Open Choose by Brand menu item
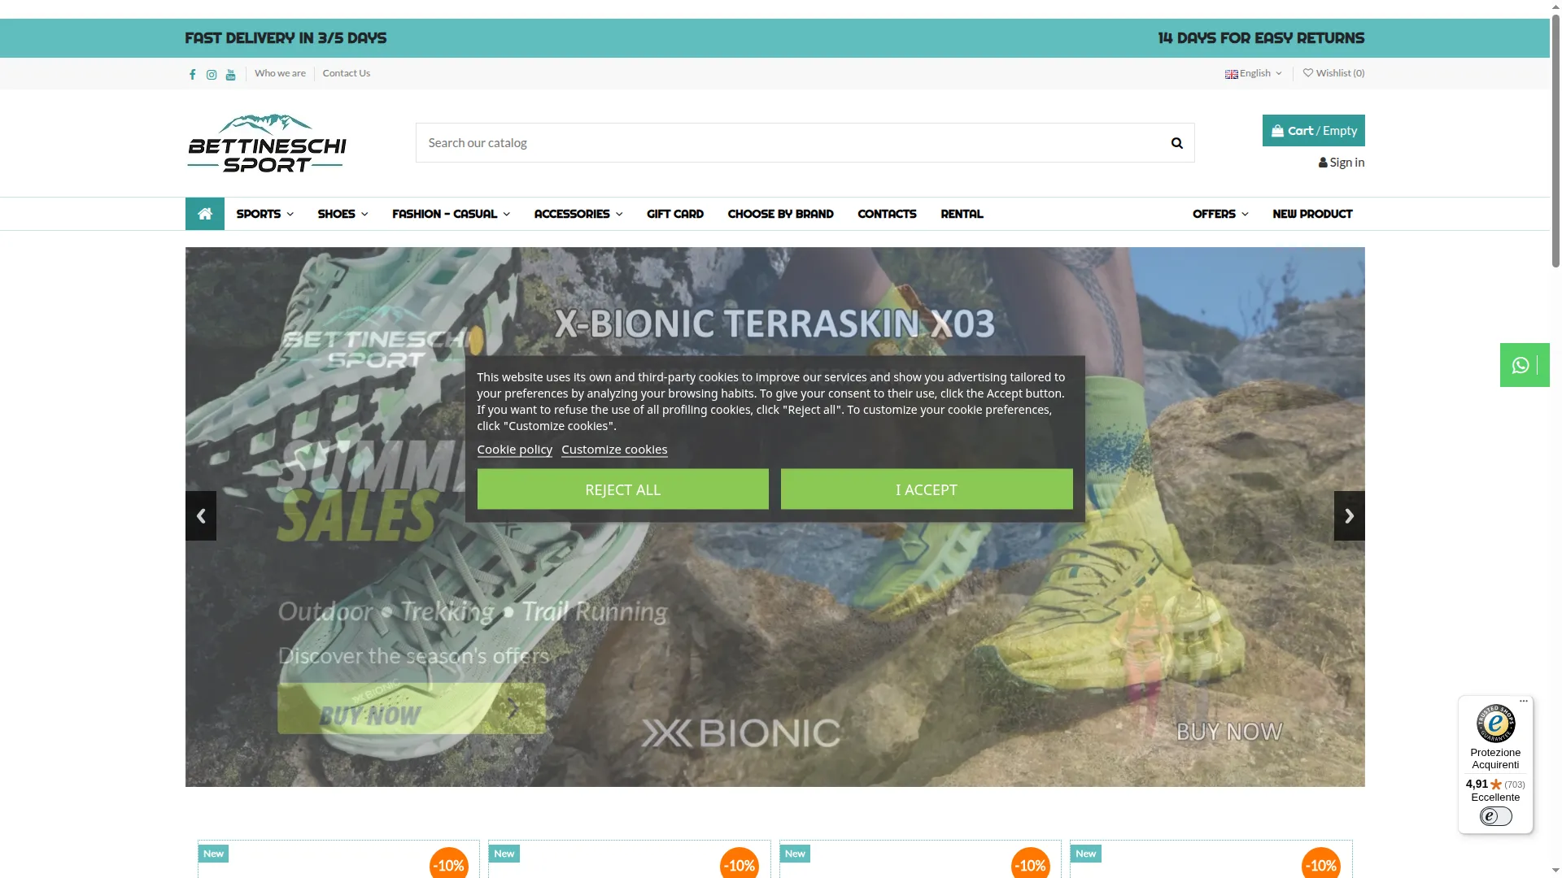Screen dimensions: 1562x878 click(780, 214)
